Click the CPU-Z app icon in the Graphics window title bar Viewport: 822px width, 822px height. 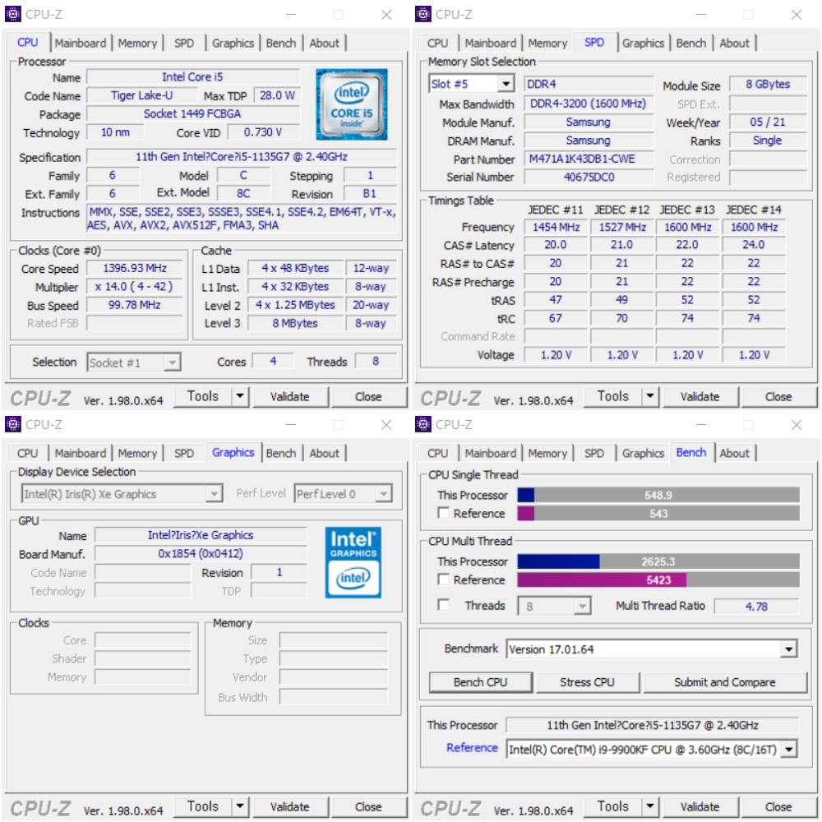pyautogui.click(x=12, y=424)
